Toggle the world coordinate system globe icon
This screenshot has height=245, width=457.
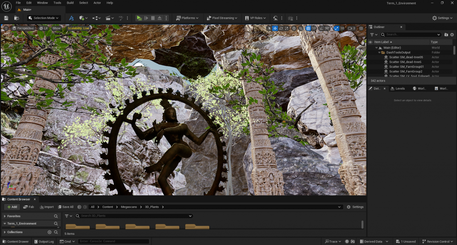294,28
